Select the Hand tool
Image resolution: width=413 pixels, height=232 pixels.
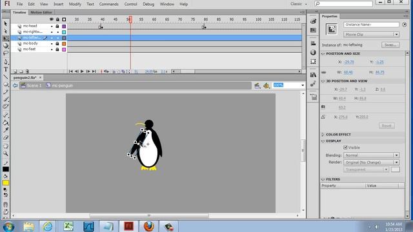coord(6,146)
